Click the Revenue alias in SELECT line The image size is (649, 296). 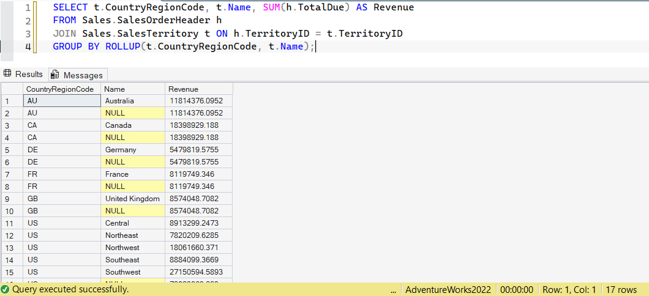(x=394, y=7)
